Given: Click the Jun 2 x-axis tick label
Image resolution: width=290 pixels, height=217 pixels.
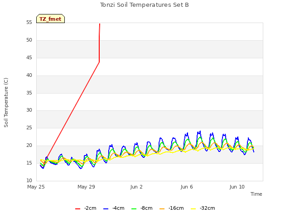Looking at the screenshot, I should [x=136, y=187].
